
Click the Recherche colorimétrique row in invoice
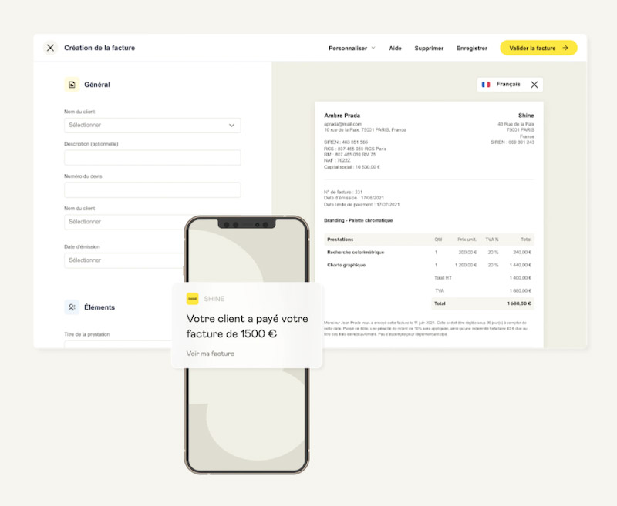(429, 252)
